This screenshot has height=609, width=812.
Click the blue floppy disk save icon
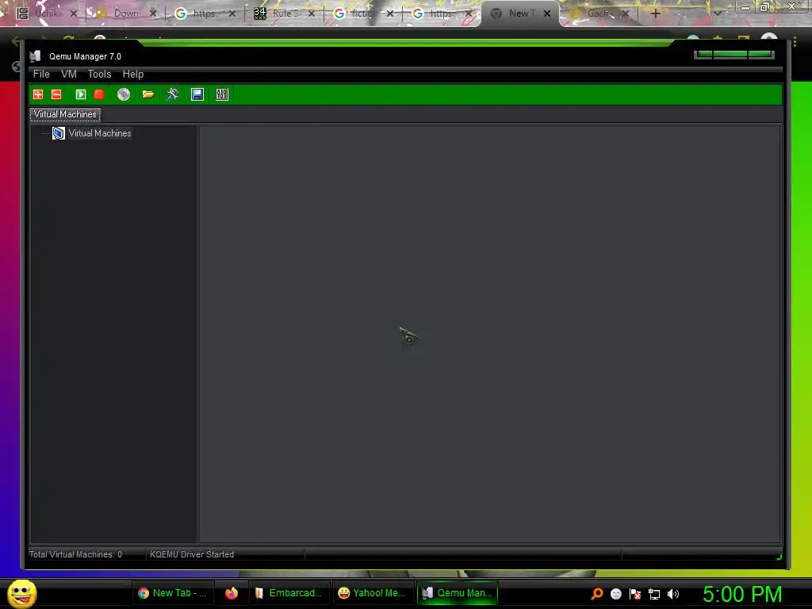pyautogui.click(x=197, y=94)
